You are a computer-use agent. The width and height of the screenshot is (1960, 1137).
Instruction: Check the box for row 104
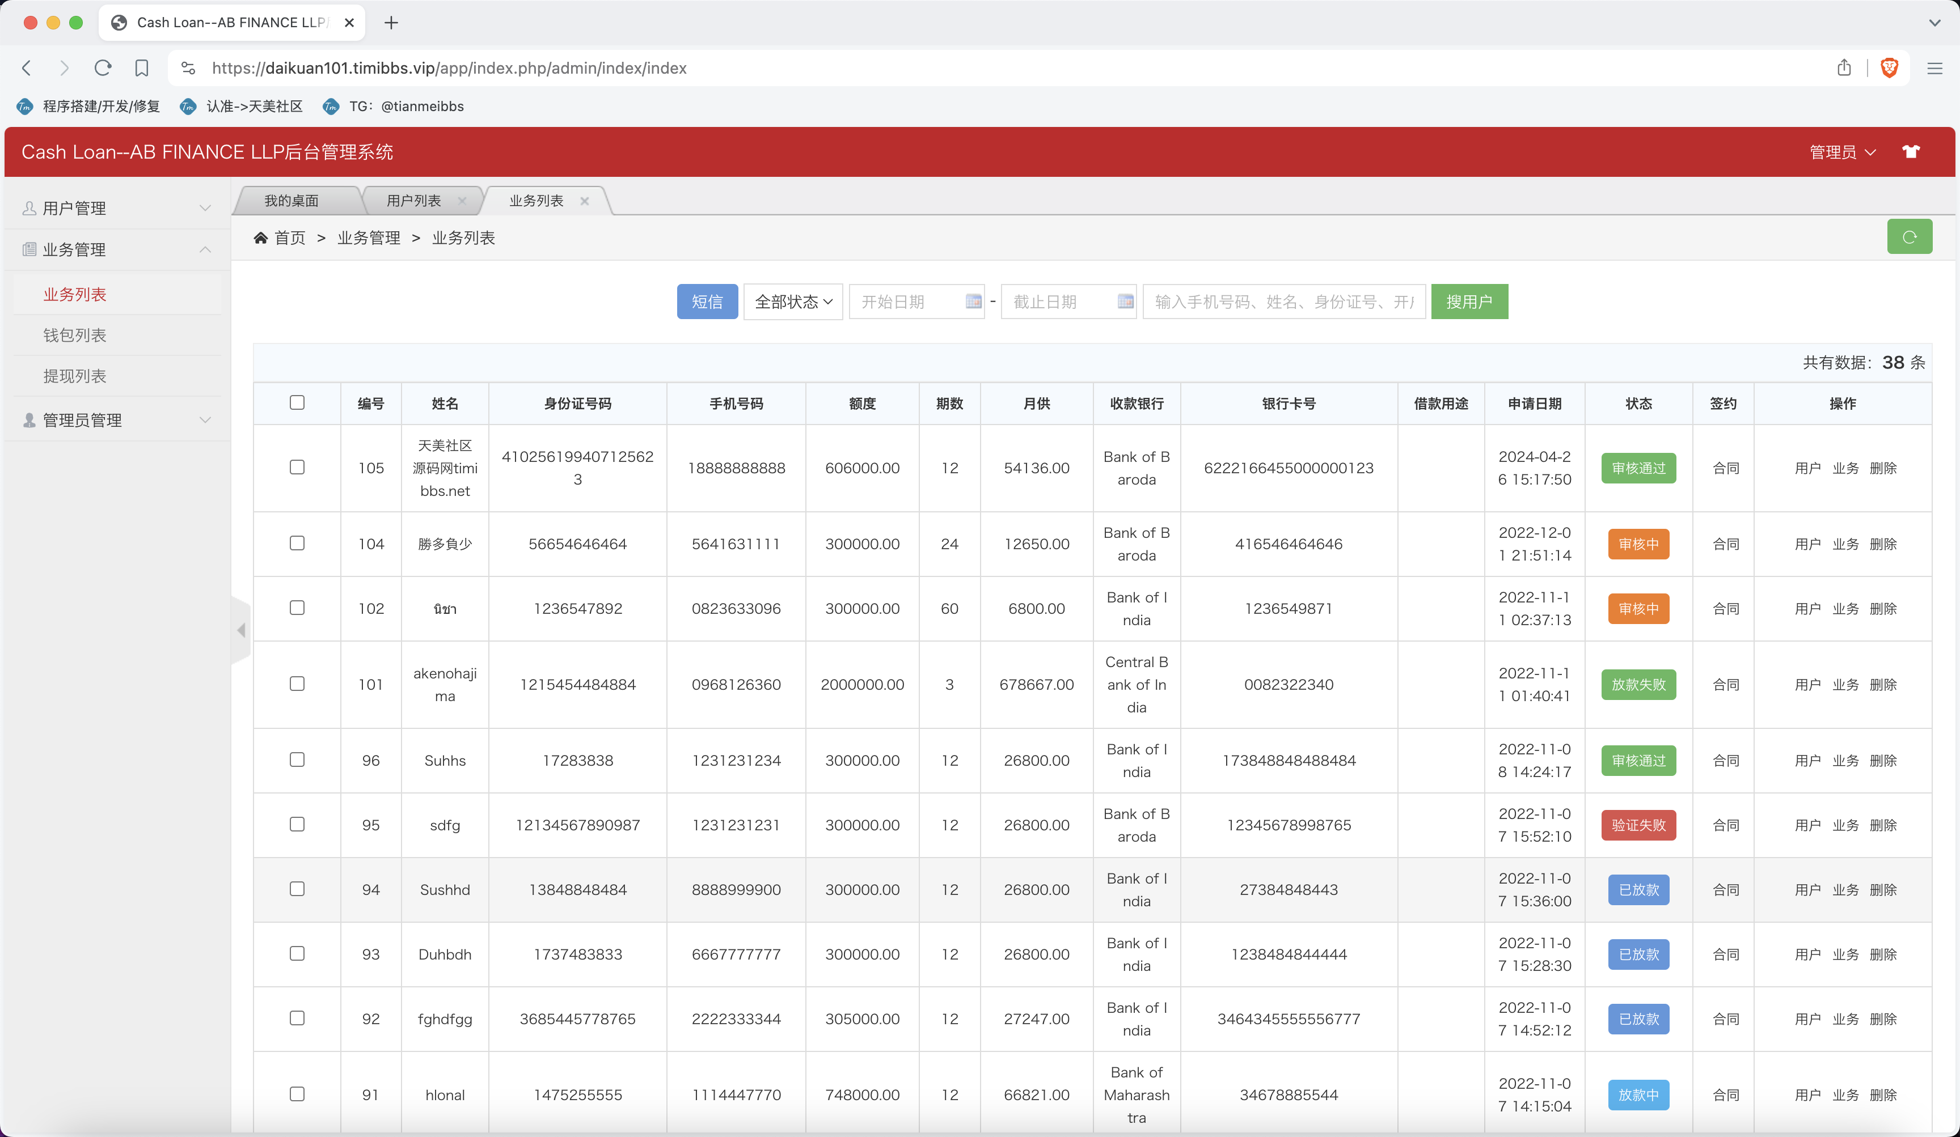coord(297,543)
